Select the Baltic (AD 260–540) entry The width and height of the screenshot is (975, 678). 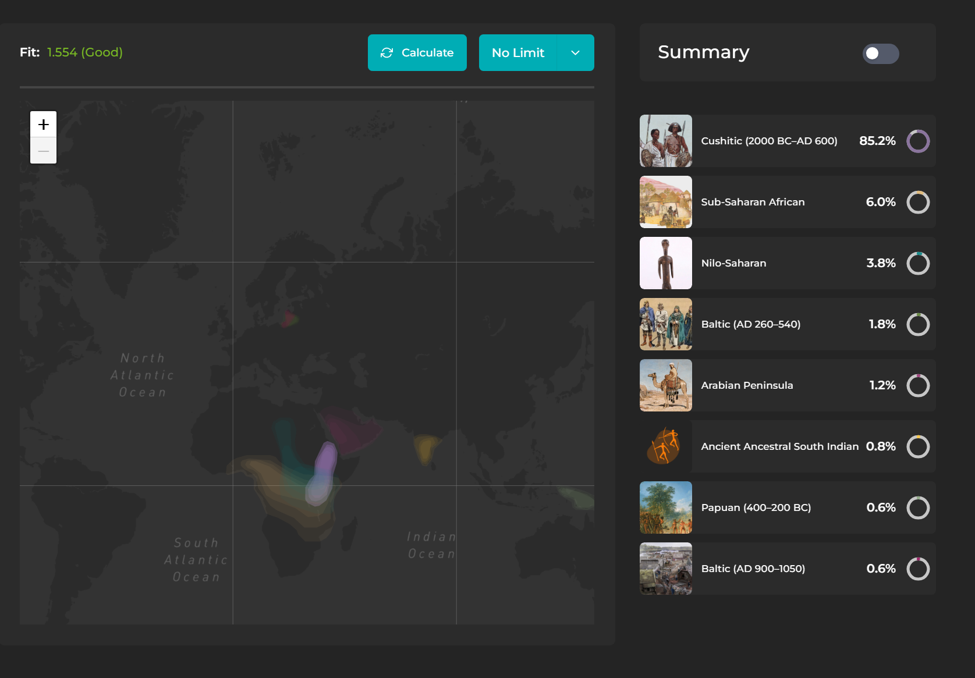pyautogui.click(x=750, y=324)
